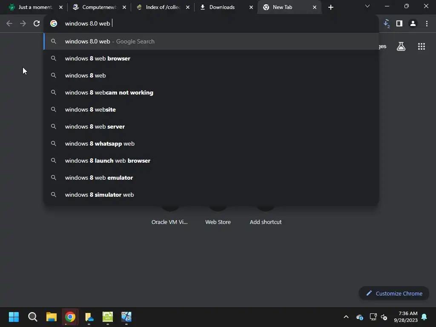This screenshot has width=436, height=327.
Task: Open a new tab with plus button
Action: [x=330, y=7]
